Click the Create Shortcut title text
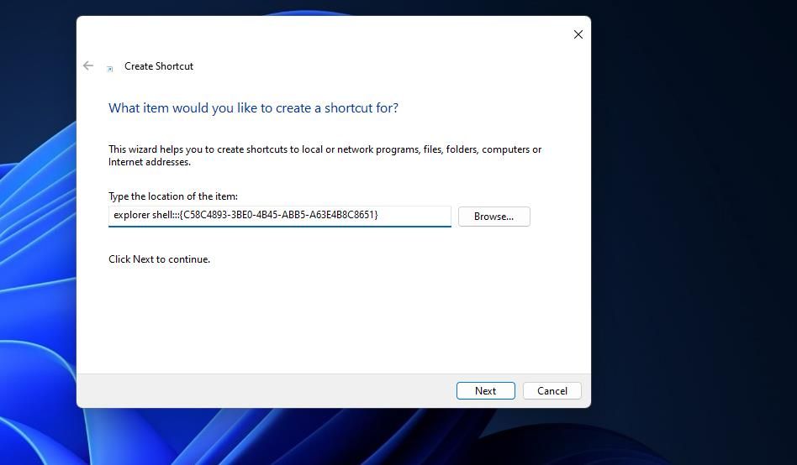This screenshot has height=465, width=797. [x=159, y=66]
